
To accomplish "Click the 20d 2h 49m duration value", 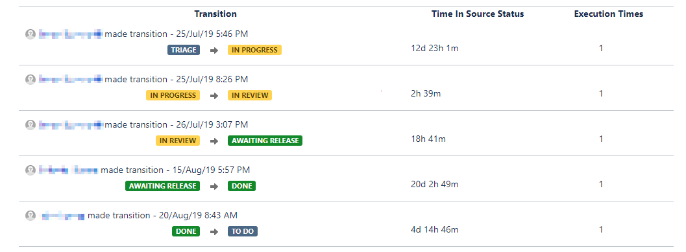I will click(x=434, y=185).
